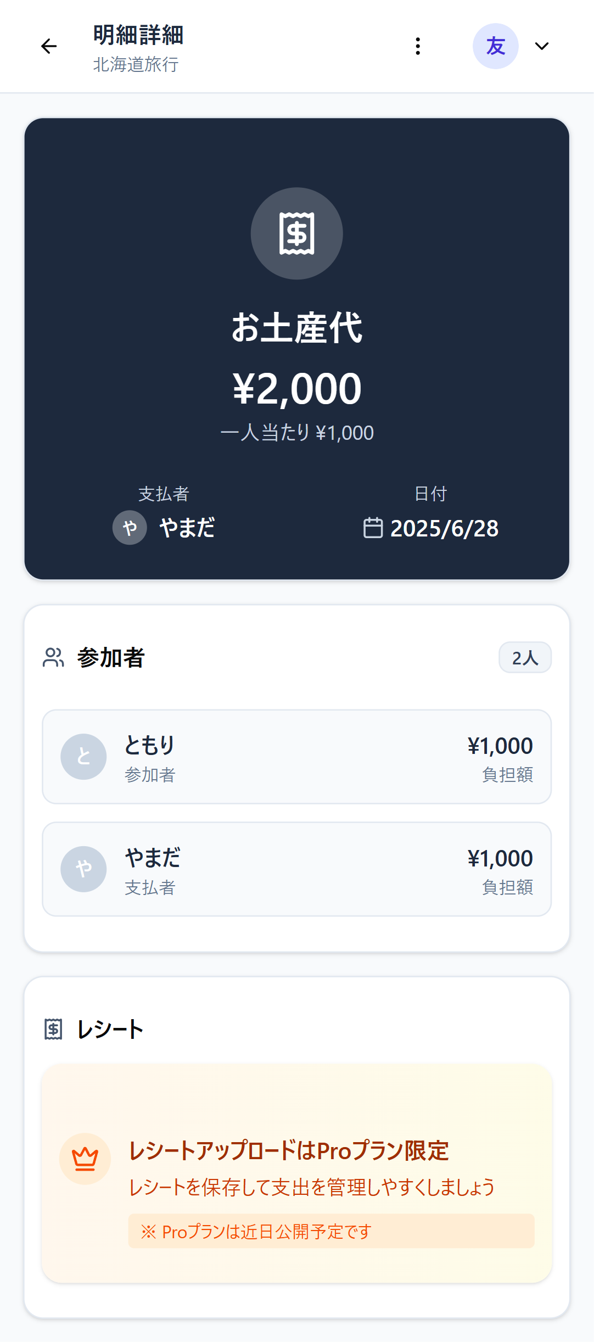This screenshot has width=594, height=1342.
Task: Click the レシートアップロードはProプラン限定 banner title
Action: click(x=289, y=1151)
